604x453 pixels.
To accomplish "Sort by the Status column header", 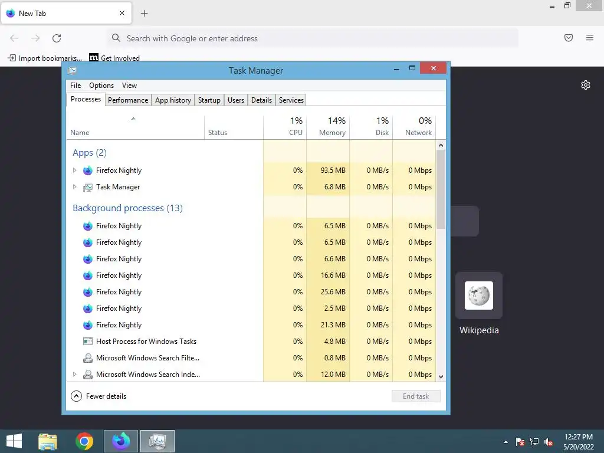I will (x=234, y=127).
